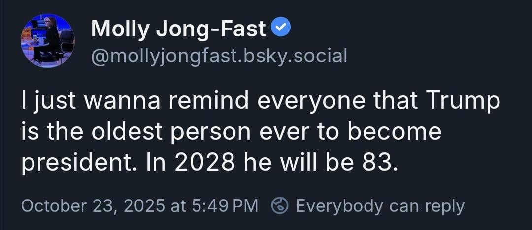This screenshot has height=230, width=532.
Task: Click the "can reply" text at bottom
Action: tap(427, 206)
